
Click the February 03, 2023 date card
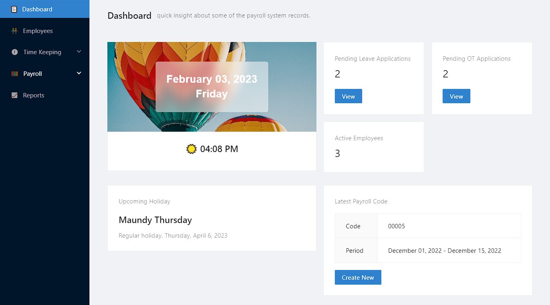click(212, 86)
